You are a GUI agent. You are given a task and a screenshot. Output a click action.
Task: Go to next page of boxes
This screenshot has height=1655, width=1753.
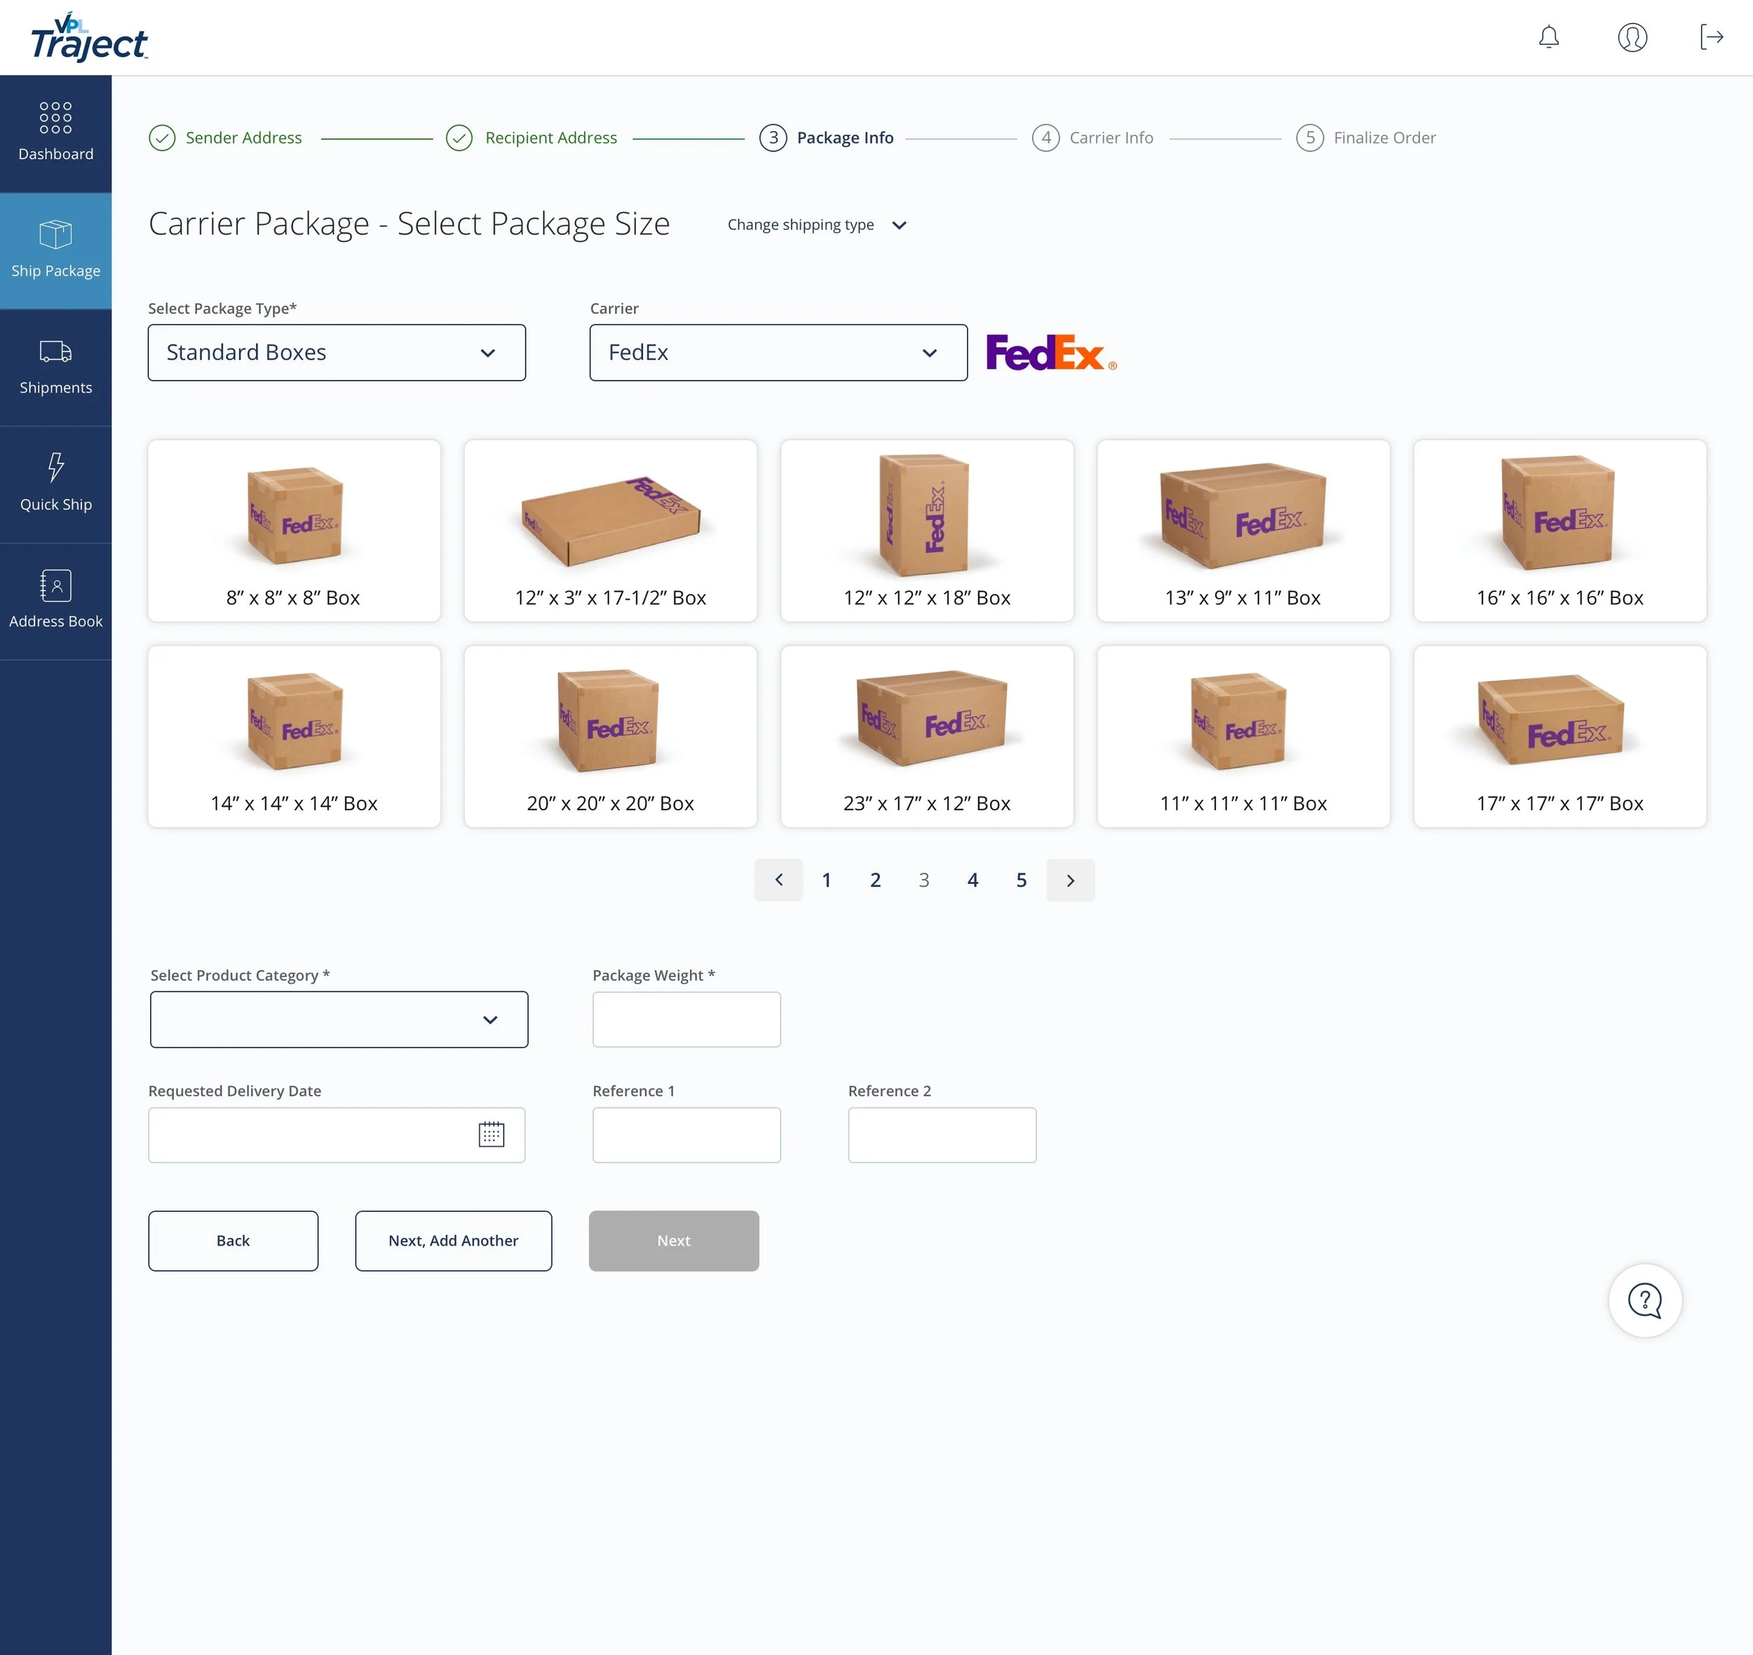point(1070,880)
